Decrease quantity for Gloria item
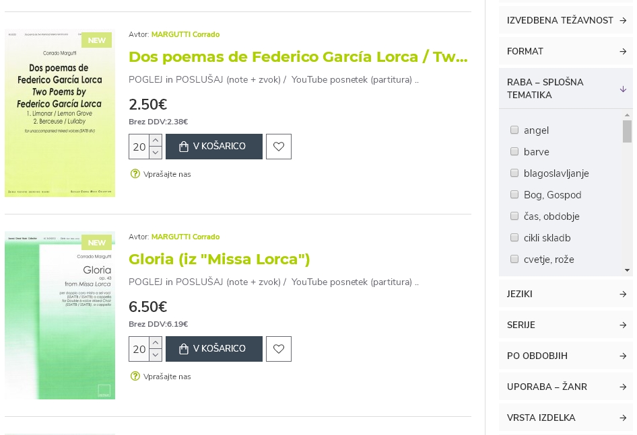The height and width of the screenshot is (435, 637). [156, 355]
